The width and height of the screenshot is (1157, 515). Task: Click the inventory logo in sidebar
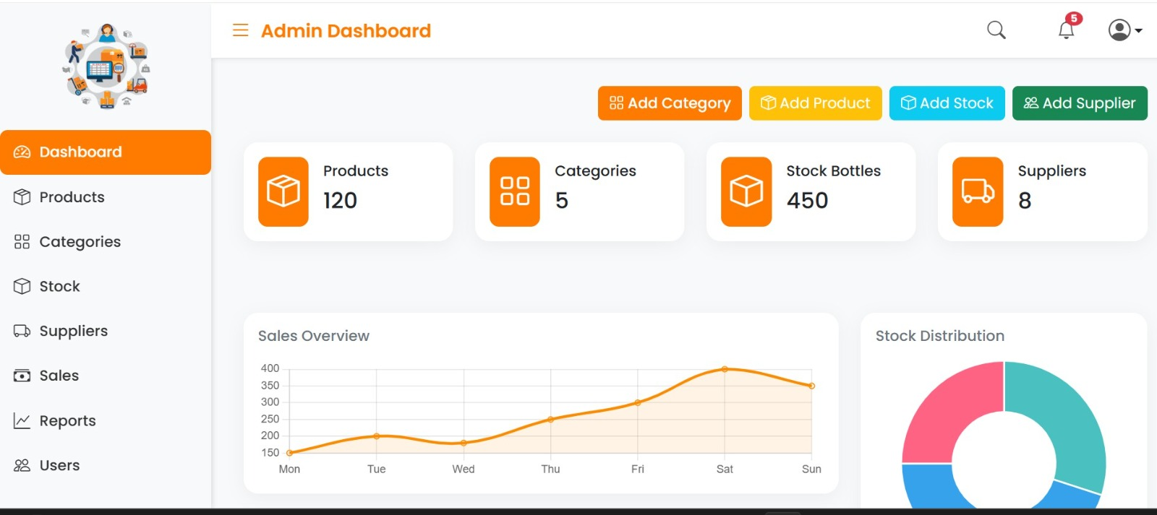point(106,66)
